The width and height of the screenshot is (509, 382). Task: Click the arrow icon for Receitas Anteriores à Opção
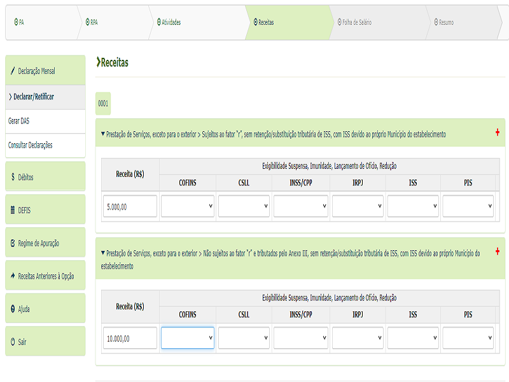pos(13,276)
